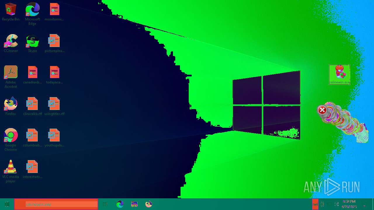
Task: Launch Firefox from the desktop shortcut
Action: coord(11,106)
